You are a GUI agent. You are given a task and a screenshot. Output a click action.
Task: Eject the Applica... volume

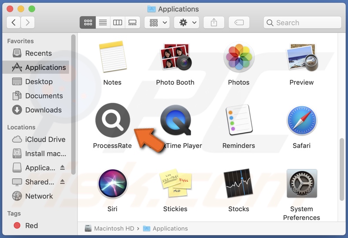[63, 168]
